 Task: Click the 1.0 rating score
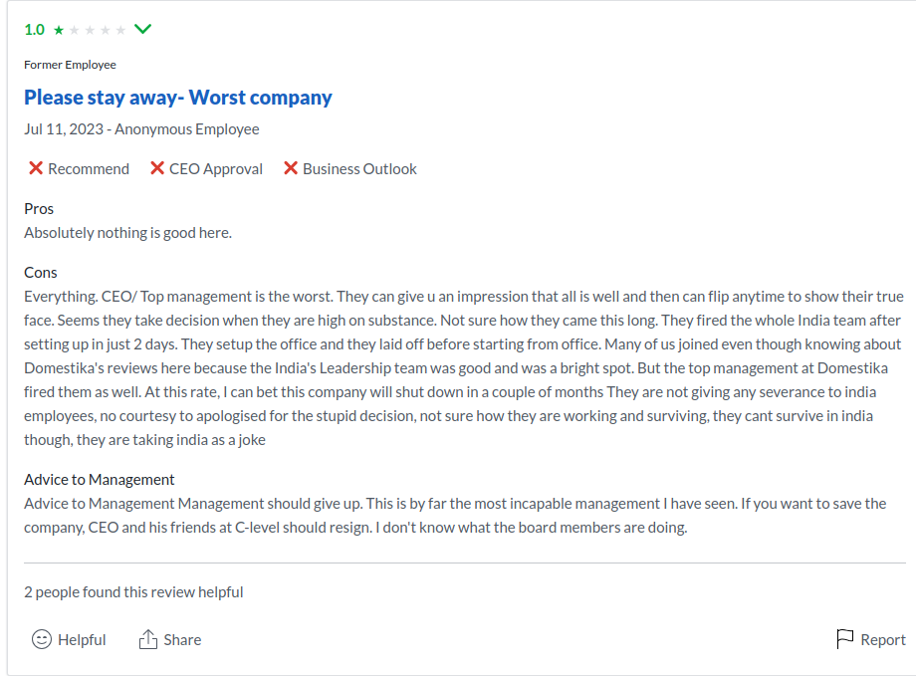(x=35, y=29)
